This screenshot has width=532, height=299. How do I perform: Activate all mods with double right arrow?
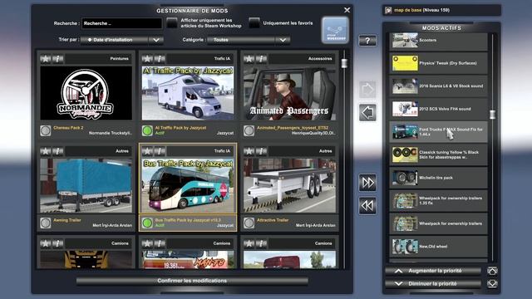click(367, 183)
